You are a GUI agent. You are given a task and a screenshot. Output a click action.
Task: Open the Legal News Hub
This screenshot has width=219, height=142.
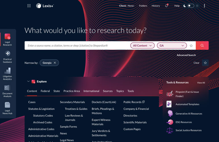[x=7, y=108]
